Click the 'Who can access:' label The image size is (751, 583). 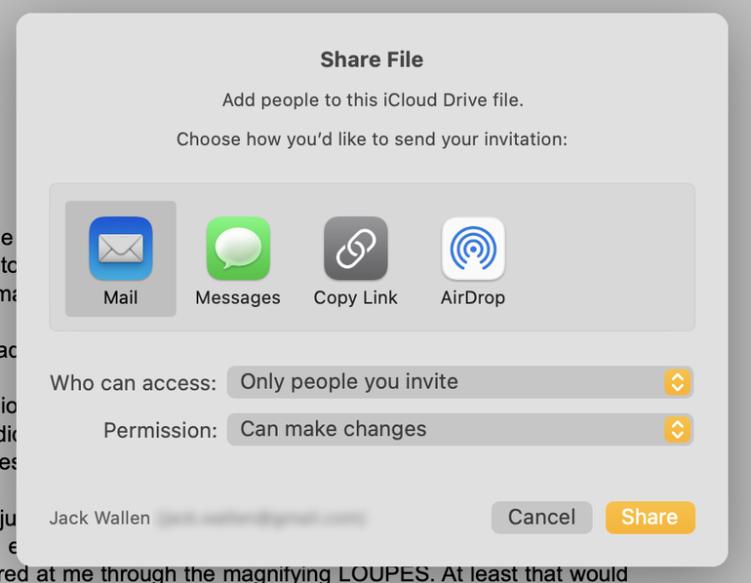click(134, 383)
